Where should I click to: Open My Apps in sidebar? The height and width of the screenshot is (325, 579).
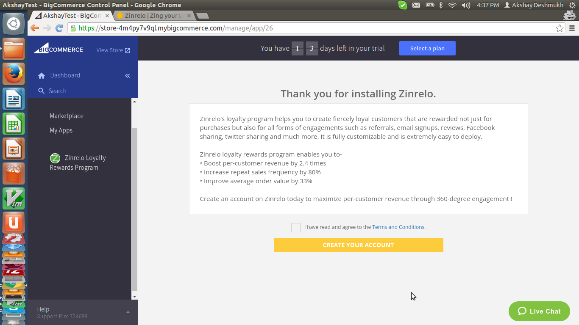61,130
